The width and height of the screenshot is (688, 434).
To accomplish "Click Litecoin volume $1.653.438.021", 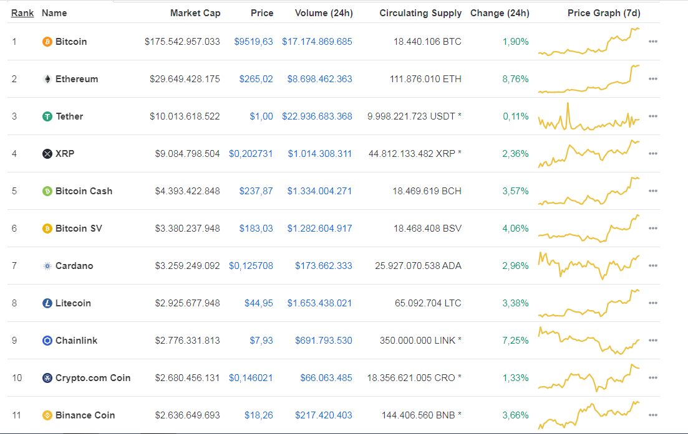I will (319, 303).
